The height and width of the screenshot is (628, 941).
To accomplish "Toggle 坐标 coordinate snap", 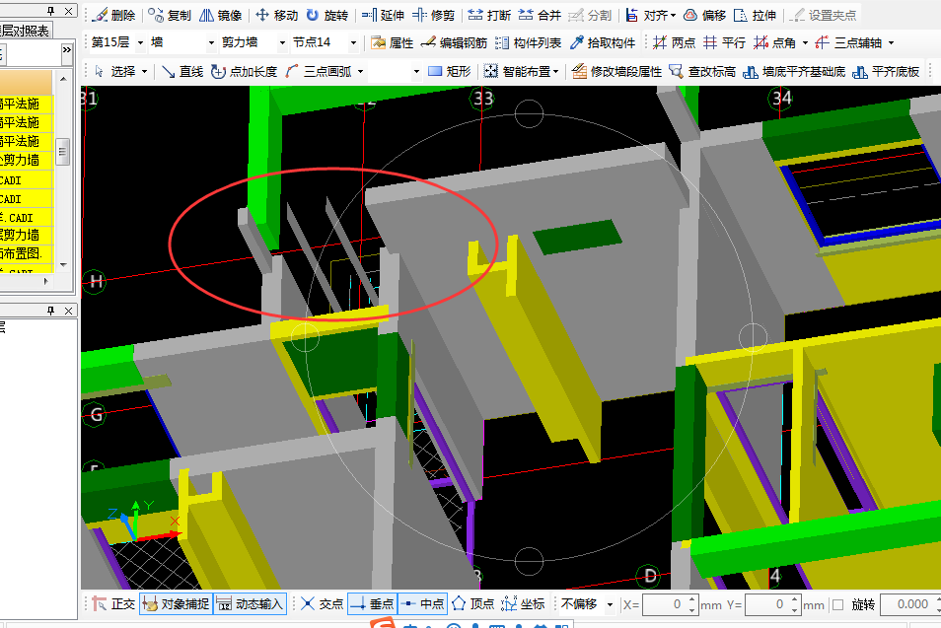I will pos(523,604).
